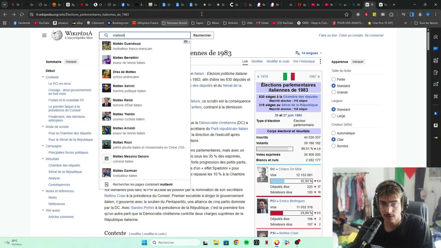Select Grande text size
This screenshot has width=441, height=248.
334,92
